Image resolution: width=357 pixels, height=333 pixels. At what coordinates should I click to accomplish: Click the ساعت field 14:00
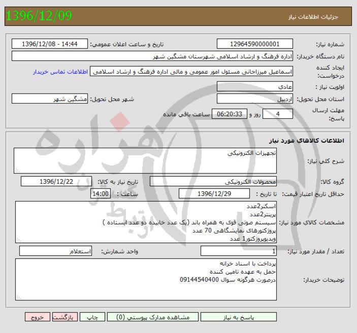101,194
